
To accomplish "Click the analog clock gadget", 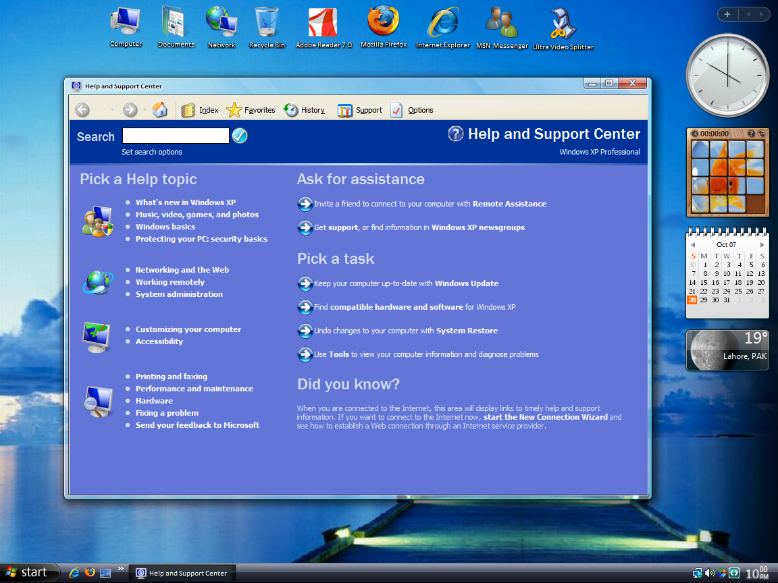I will click(x=727, y=75).
